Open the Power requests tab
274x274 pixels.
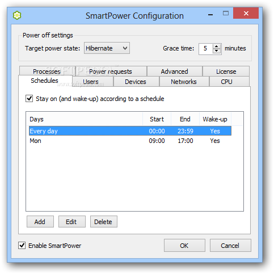tap(111, 71)
